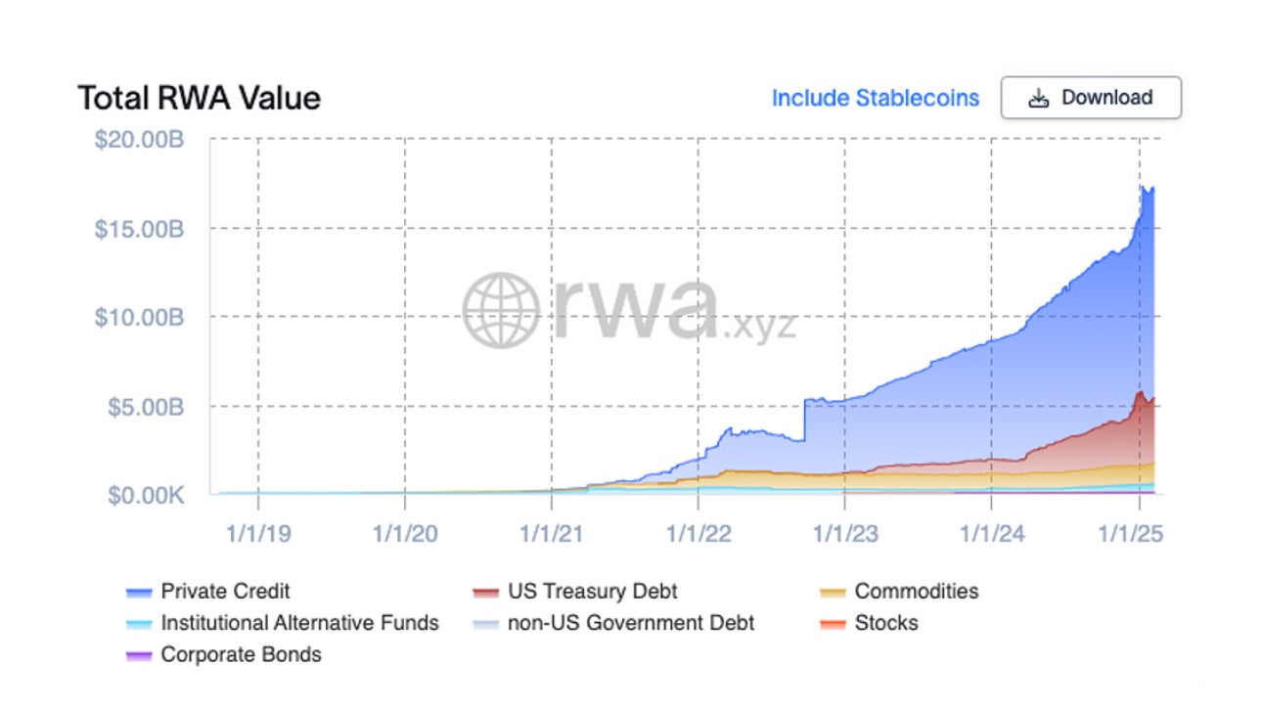The height and width of the screenshot is (708, 1262).
Task: Click the $15.00B y-axis label
Action: pos(139,229)
